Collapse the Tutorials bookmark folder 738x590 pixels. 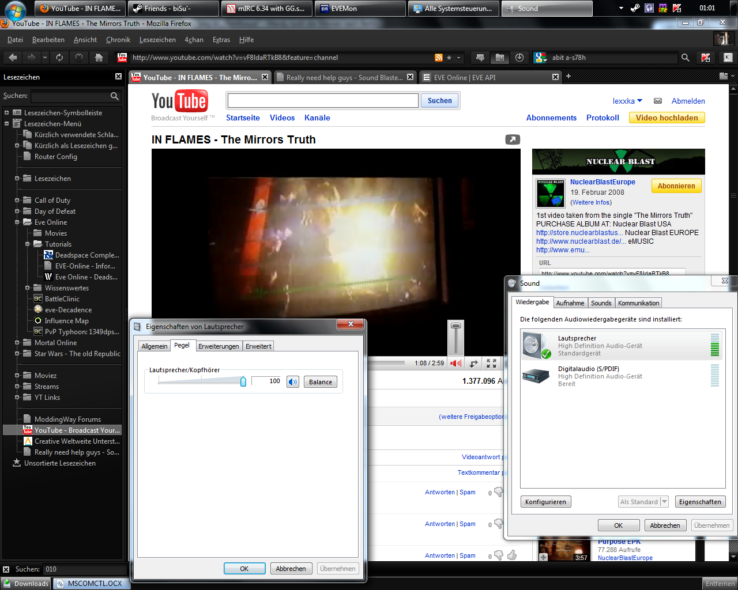click(x=27, y=244)
